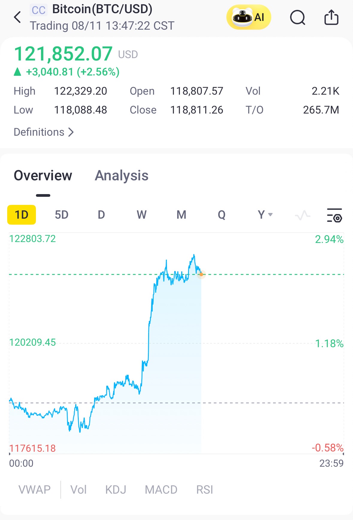Switch chart to 5D timeframe

tap(62, 215)
